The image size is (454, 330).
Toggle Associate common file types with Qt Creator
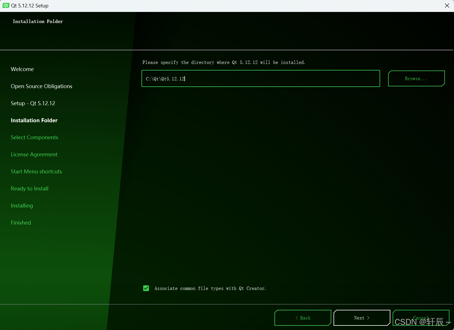[146, 288]
